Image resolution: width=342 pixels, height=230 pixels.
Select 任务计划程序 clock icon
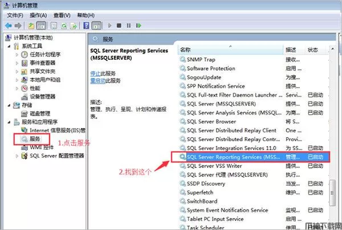point(24,55)
